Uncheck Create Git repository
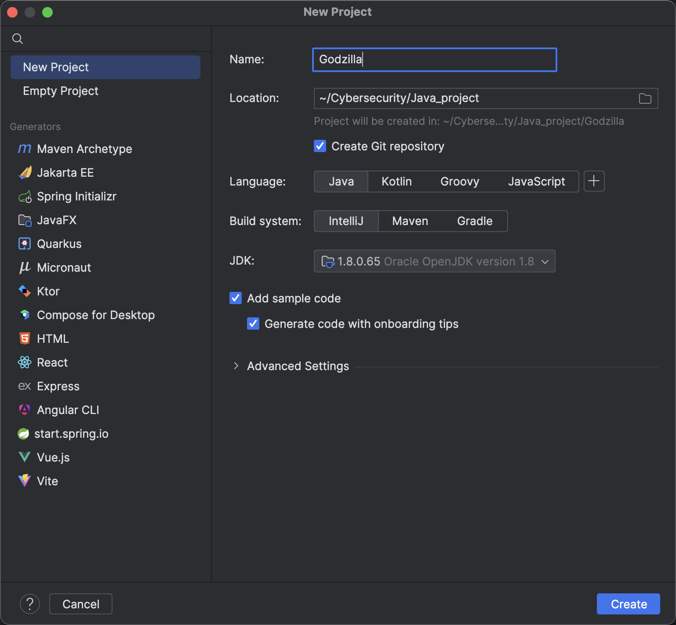Screen dimensions: 676x625 point(320,146)
